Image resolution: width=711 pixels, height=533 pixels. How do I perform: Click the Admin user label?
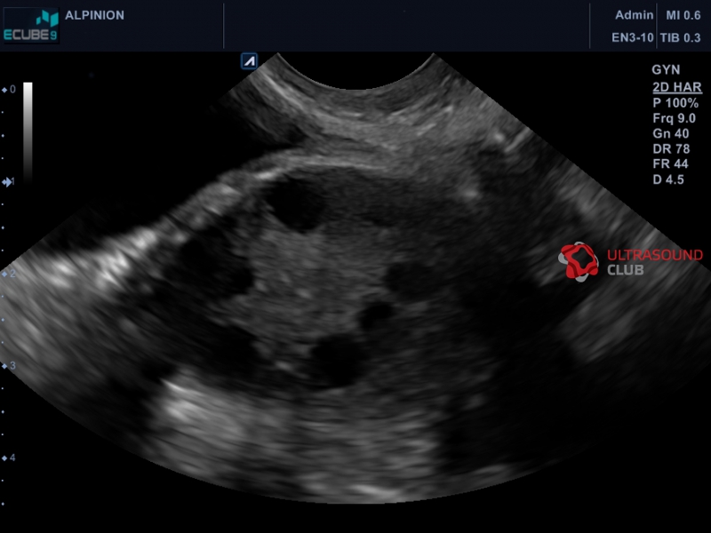point(634,15)
